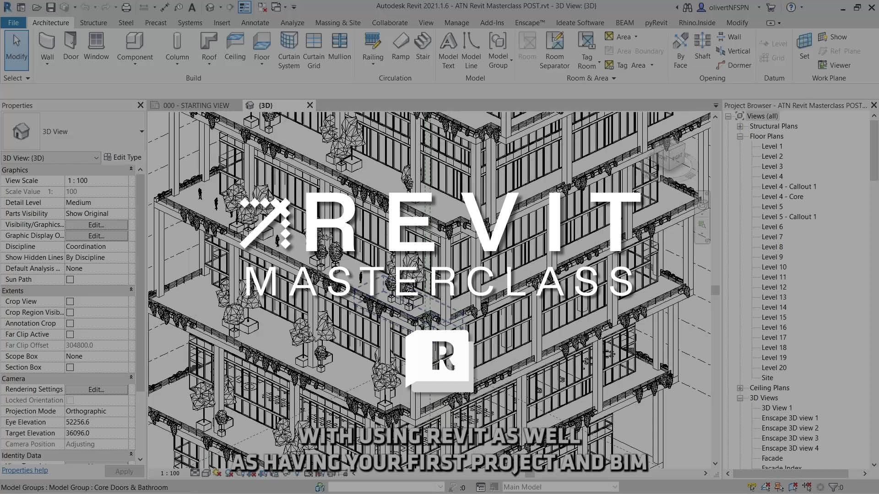Expand the Structural Plans tree node

click(x=740, y=126)
